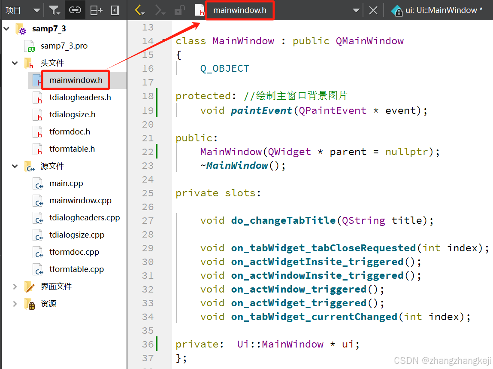The height and width of the screenshot is (369, 493).
Task: Open the 项目 view selector dropdown
Action: click(x=37, y=10)
